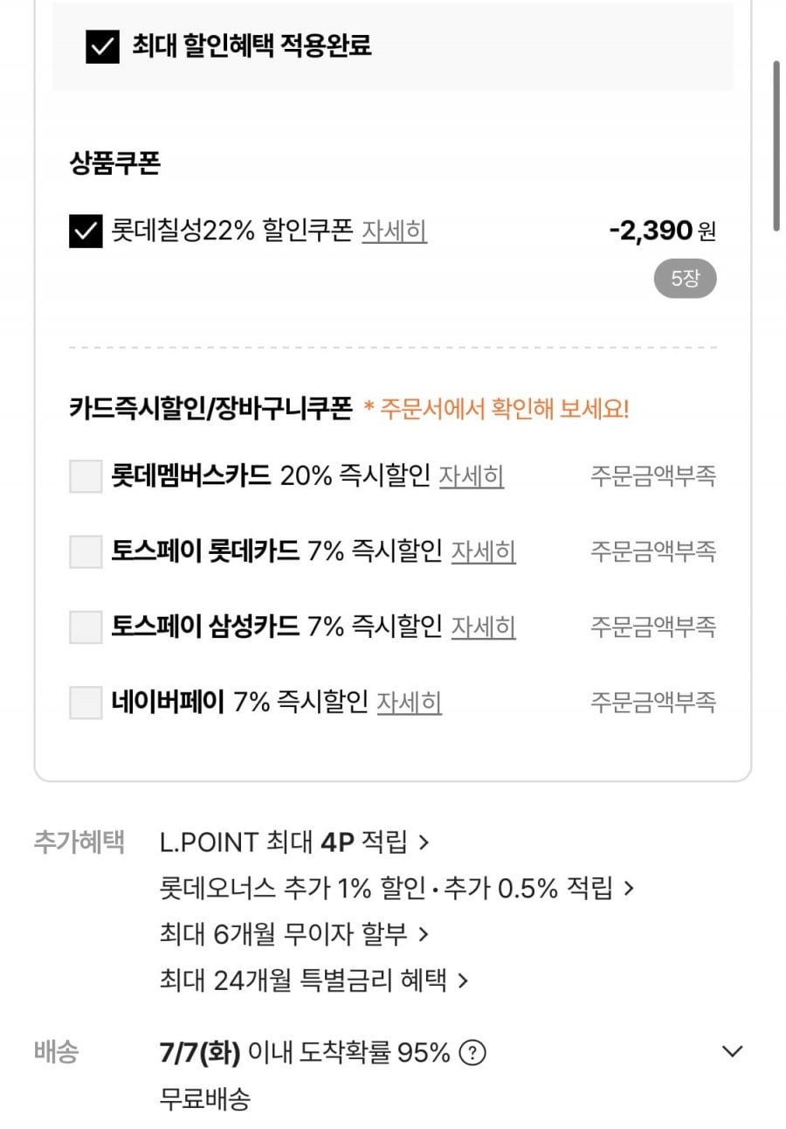Expand the 배송 section chevron
Screen dimensions: 786x1129
click(x=734, y=1051)
